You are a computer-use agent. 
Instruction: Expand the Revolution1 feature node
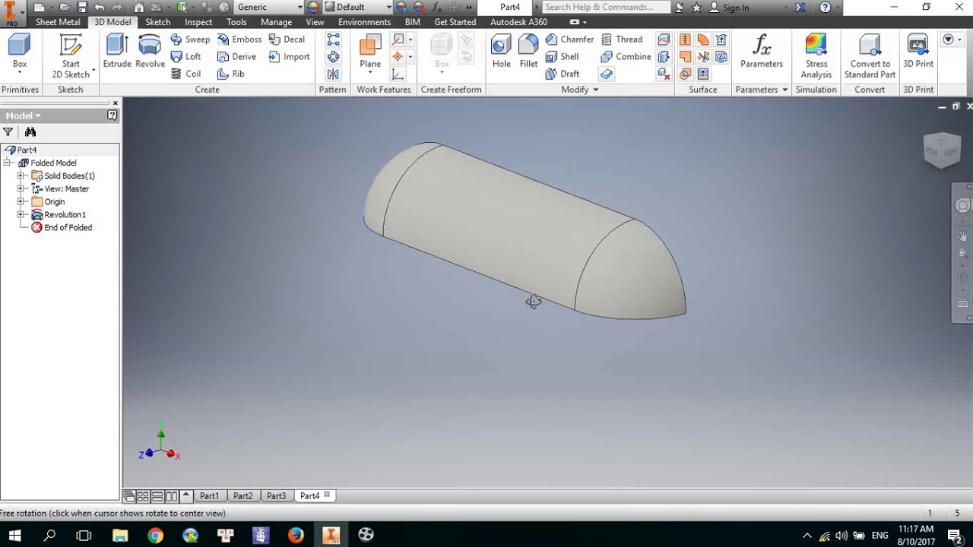point(21,214)
